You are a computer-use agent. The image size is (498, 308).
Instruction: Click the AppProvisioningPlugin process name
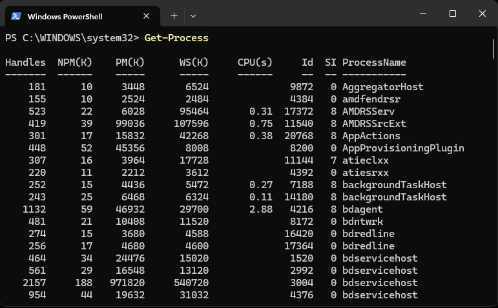pyautogui.click(x=403, y=148)
